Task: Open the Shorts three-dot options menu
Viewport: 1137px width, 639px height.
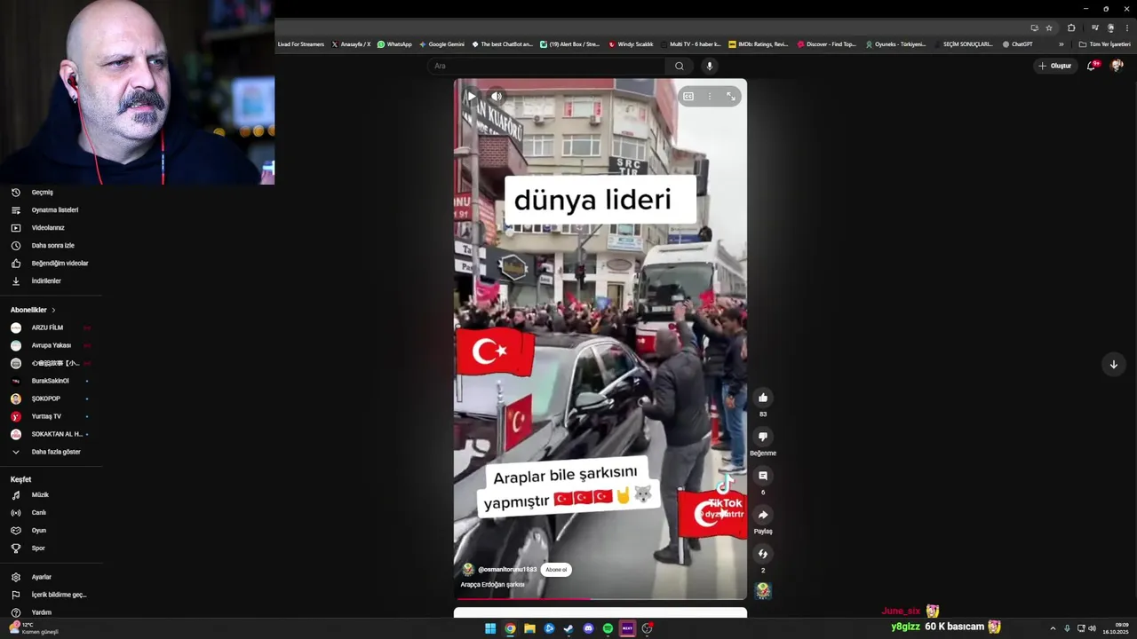Action: click(x=709, y=96)
